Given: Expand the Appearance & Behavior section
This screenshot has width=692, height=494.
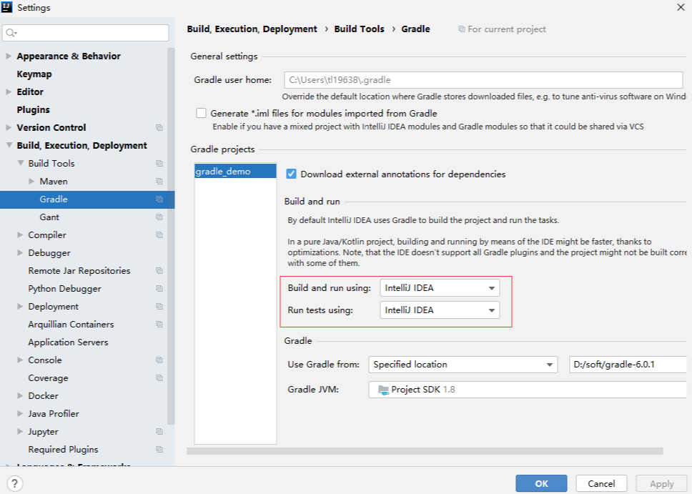Looking at the screenshot, I should (x=9, y=56).
